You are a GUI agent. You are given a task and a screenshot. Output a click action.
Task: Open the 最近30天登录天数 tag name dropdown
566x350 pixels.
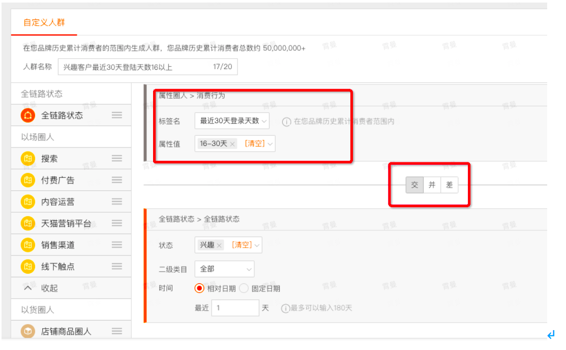pyautogui.click(x=232, y=121)
